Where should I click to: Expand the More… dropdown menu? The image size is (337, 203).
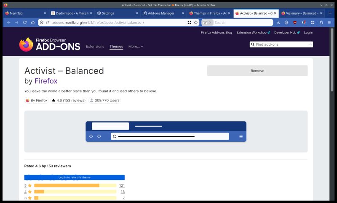[x=136, y=47]
